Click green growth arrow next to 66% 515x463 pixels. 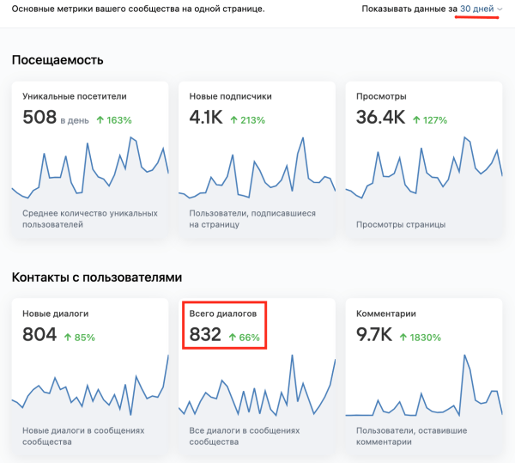point(230,337)
